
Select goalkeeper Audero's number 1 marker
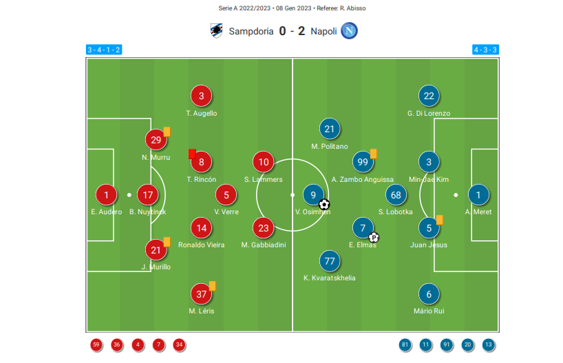[106, 195]
